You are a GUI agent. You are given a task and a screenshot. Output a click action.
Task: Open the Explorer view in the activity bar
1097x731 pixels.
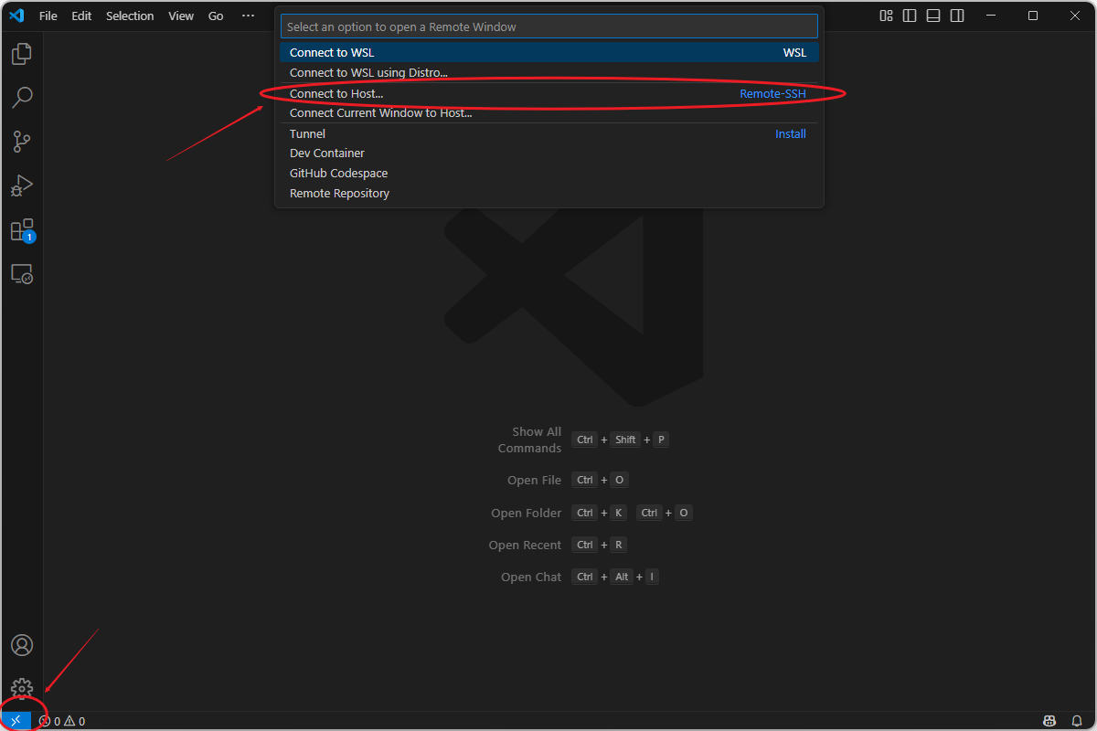tap(22, 54)
